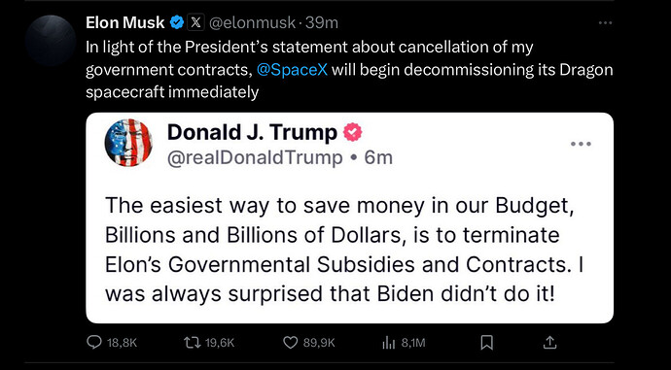
Task: Open @elonmusk handle link
Action: 252,22
